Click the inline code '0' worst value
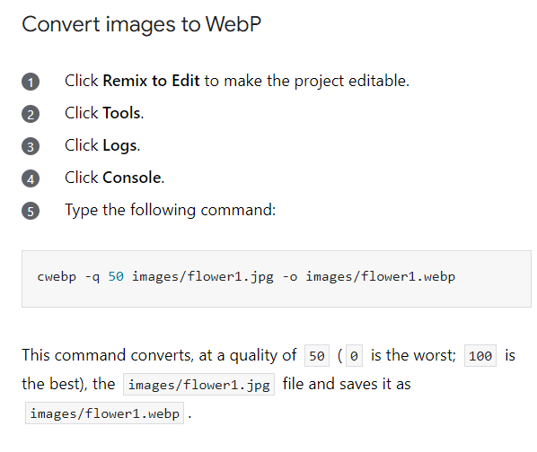Viewport: 537px width, 452px height. point(354,355)
